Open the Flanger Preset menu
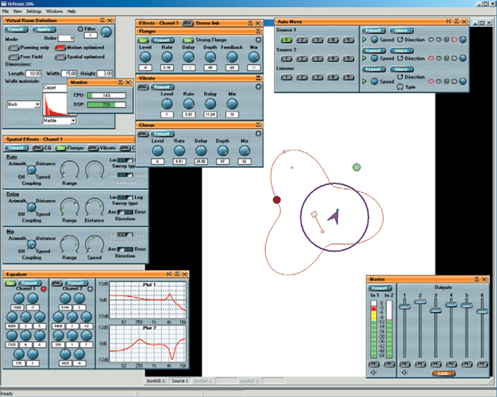 point(163,40)
